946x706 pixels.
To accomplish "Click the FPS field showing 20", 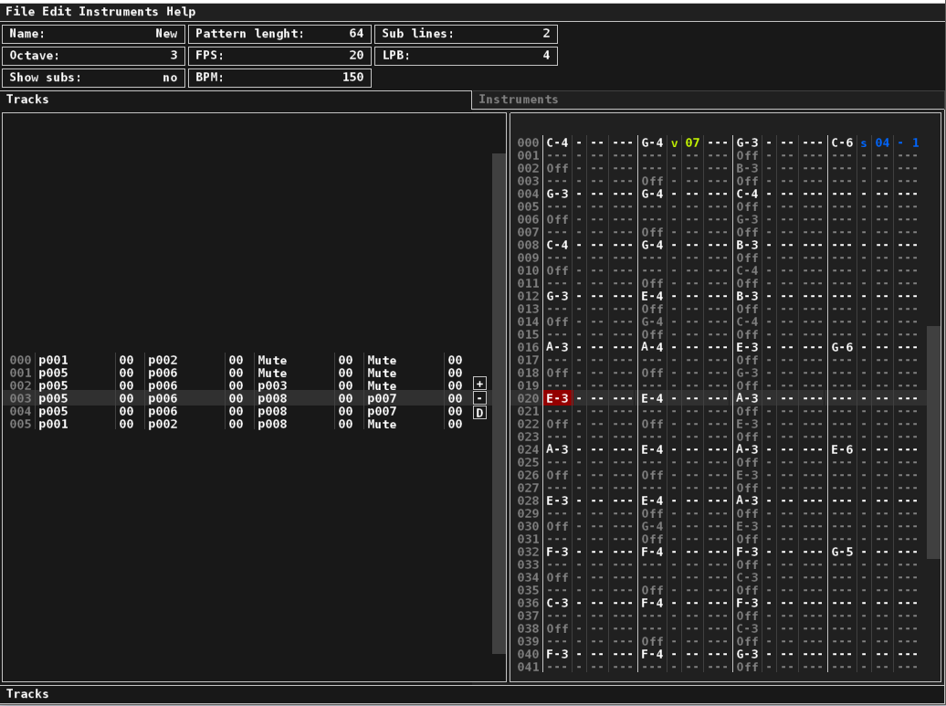I will (279, 56).
